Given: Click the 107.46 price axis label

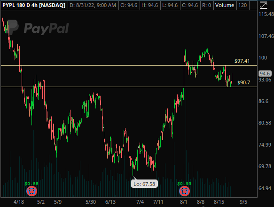Looking at the screenshot, I should click(x=266, y=36).
